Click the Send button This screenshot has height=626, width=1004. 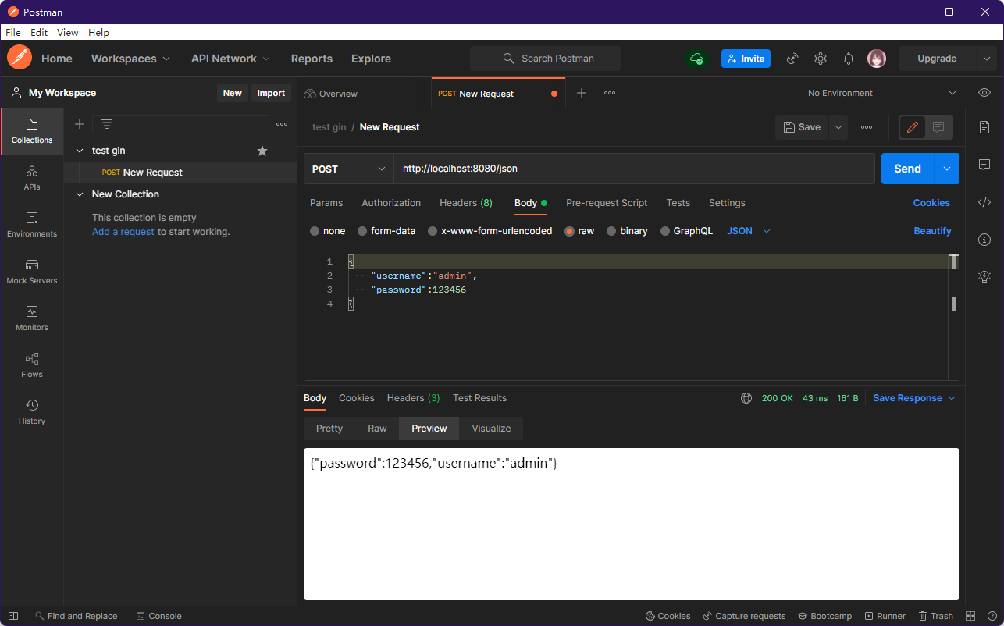(907, 169)
